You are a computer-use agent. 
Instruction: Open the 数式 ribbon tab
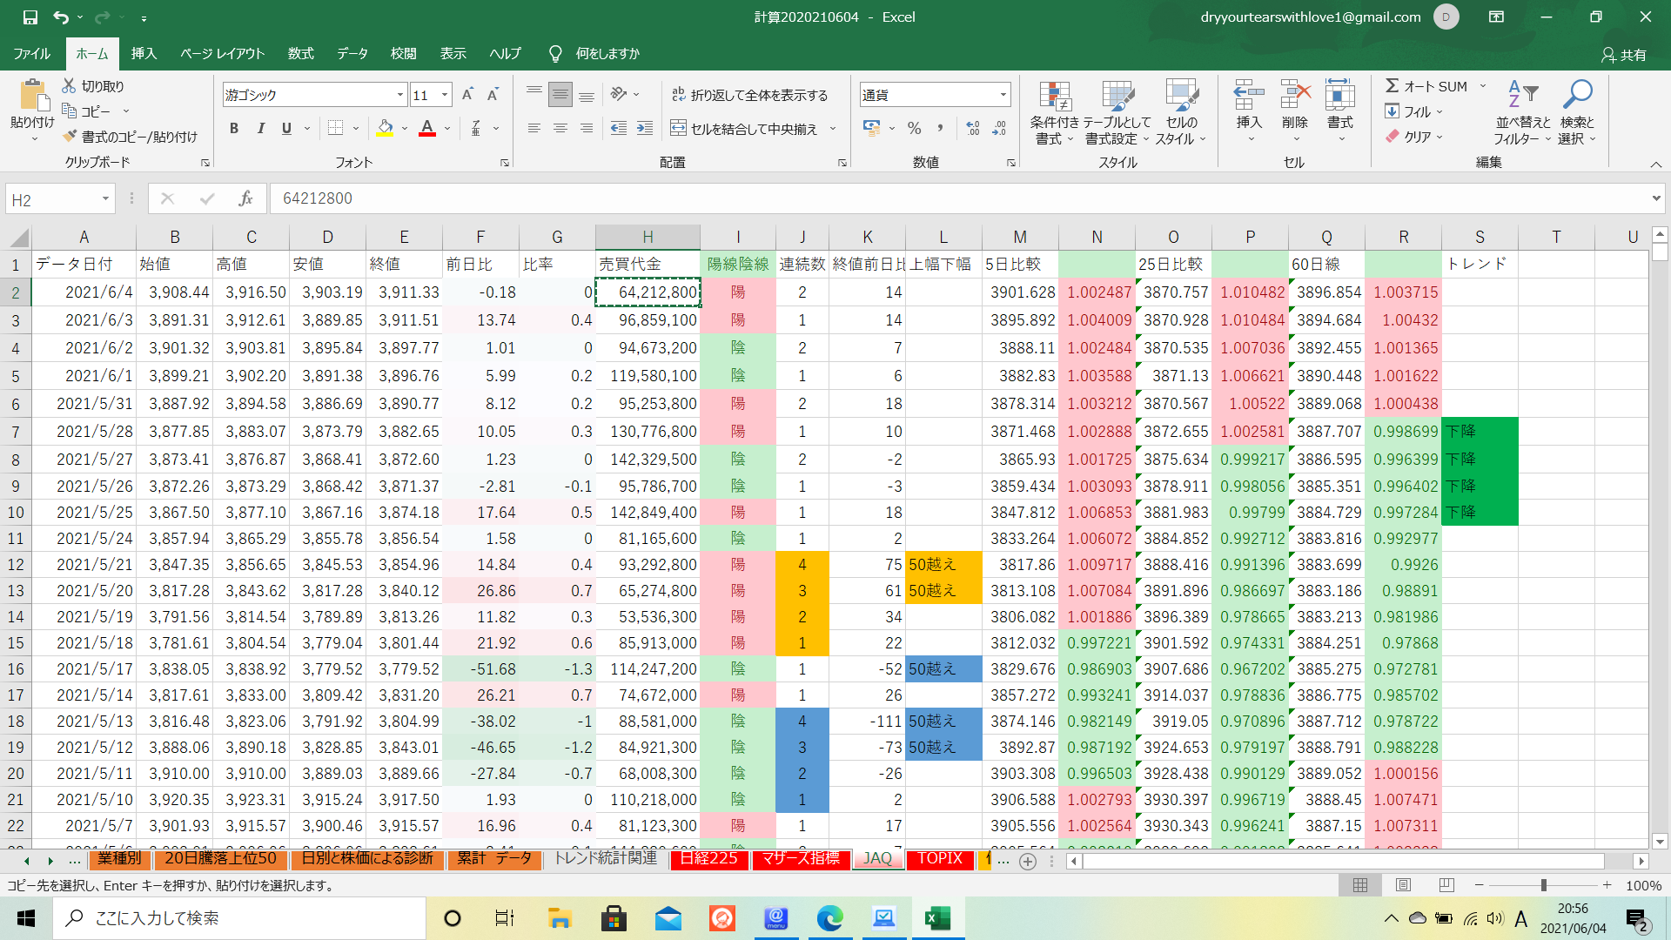click(x=300, y=54)
